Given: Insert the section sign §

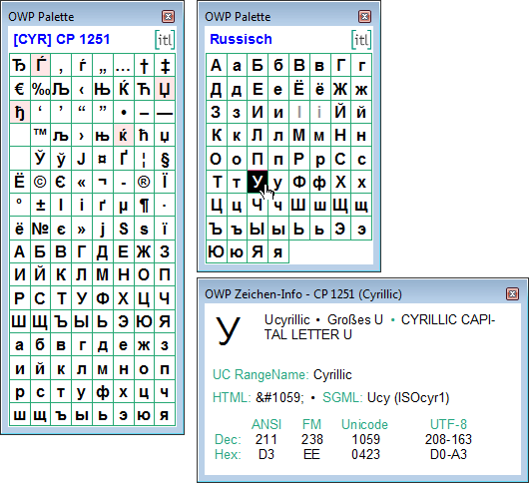Looking at the screenshot, I should pos(165,159).
